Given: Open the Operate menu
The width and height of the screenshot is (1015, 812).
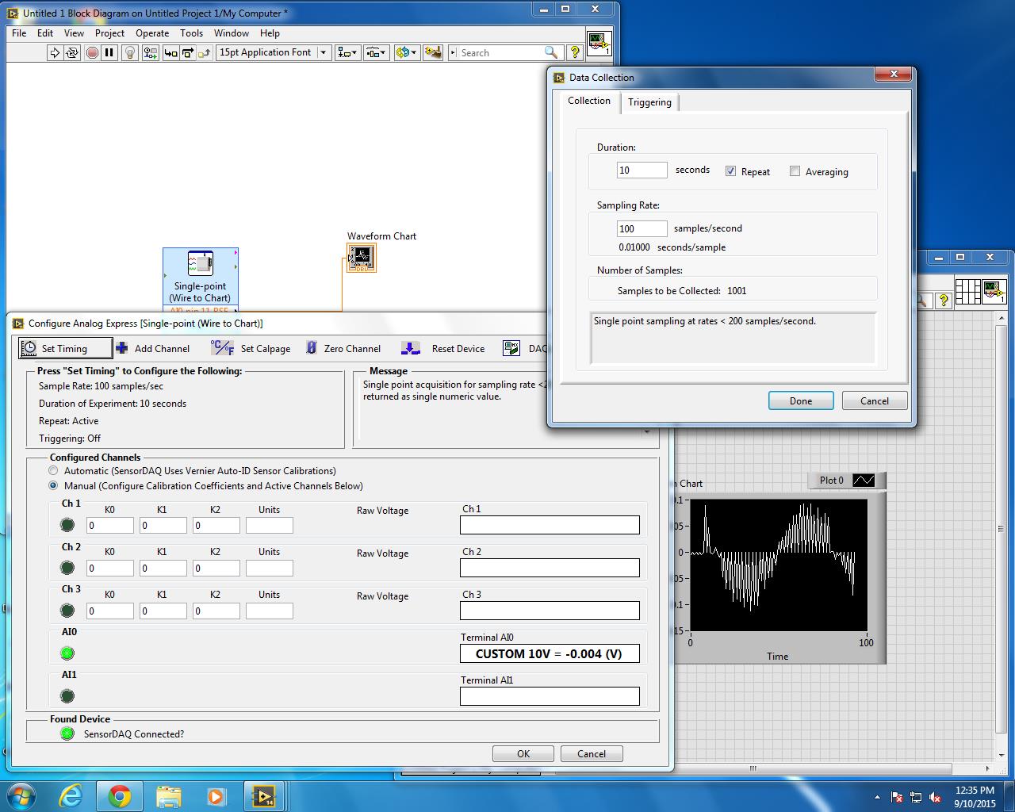Looking at the screenshot, I should [x=152, y=33].
